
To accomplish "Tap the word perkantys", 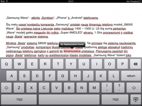I will [119, 29].
